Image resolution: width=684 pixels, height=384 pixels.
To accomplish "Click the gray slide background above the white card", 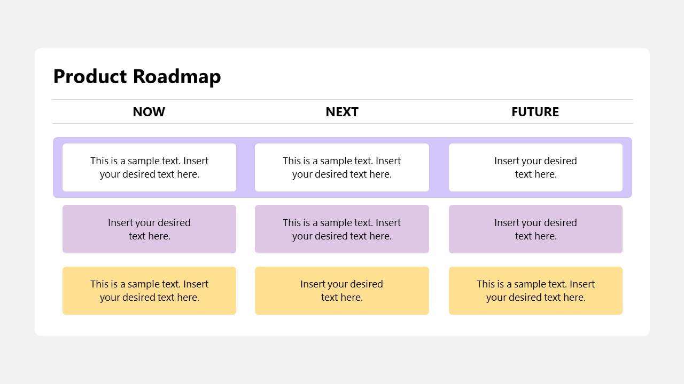I will click(342, 24).
